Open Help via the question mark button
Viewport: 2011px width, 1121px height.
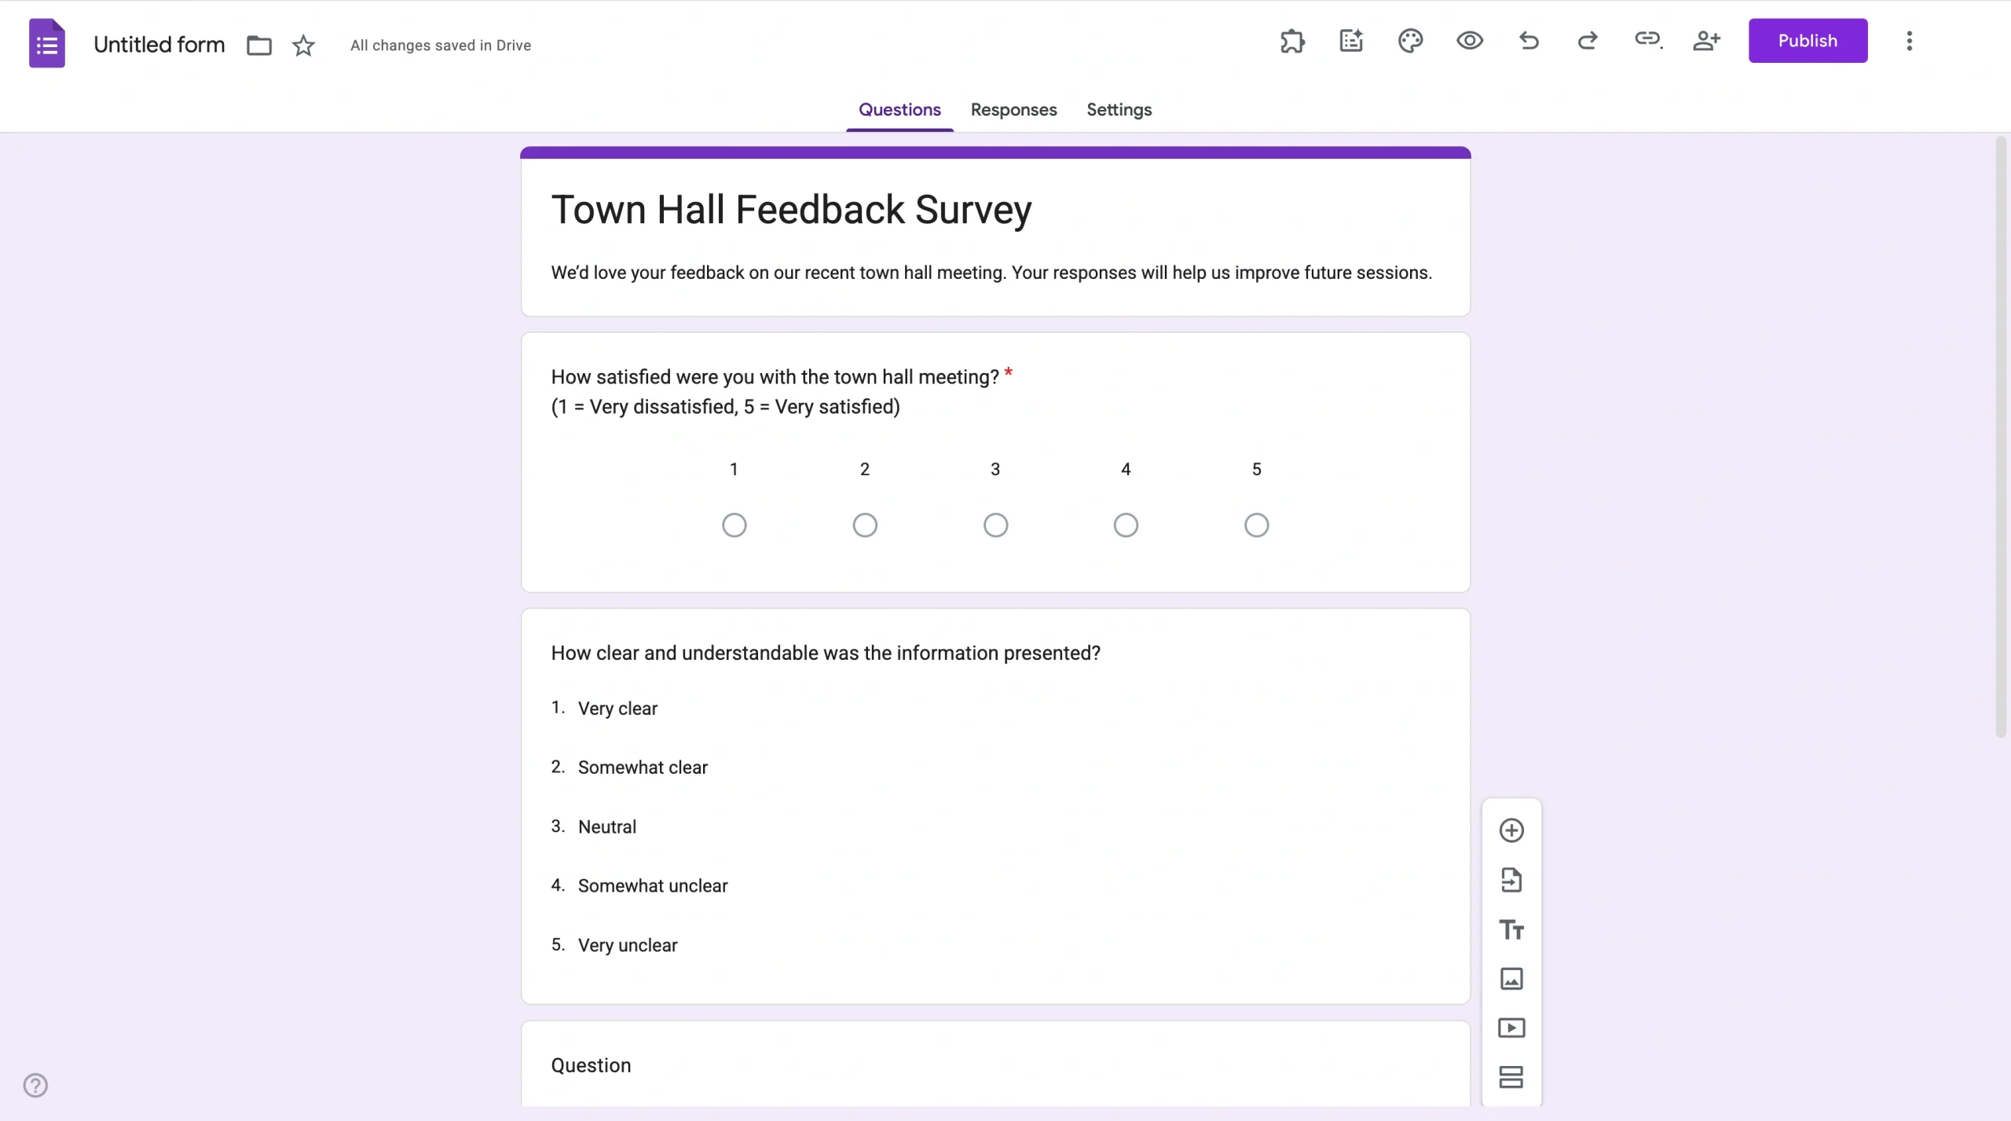(35, 1084)
